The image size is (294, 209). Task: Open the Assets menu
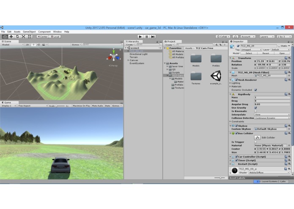coord(17,32)
